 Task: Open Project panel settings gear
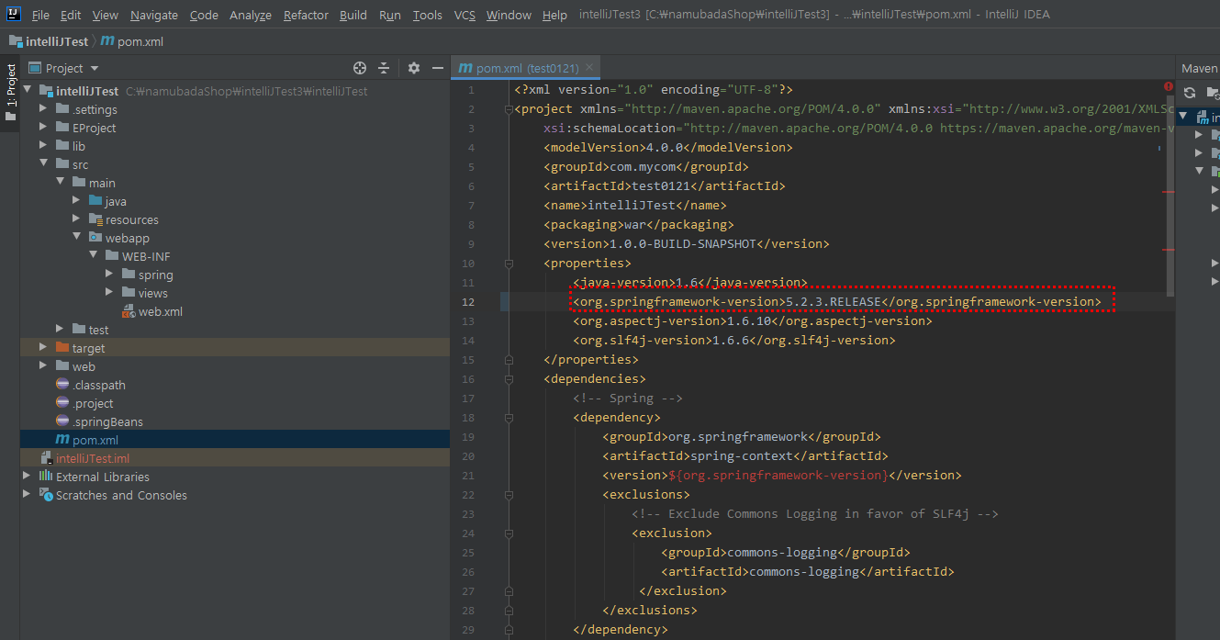pos(414,68)
